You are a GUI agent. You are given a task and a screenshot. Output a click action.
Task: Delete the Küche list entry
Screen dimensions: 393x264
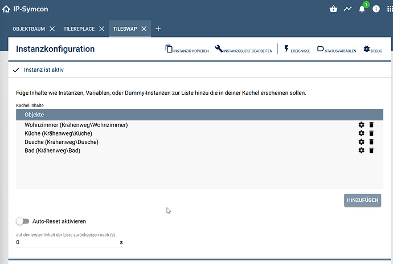point(371,133)
